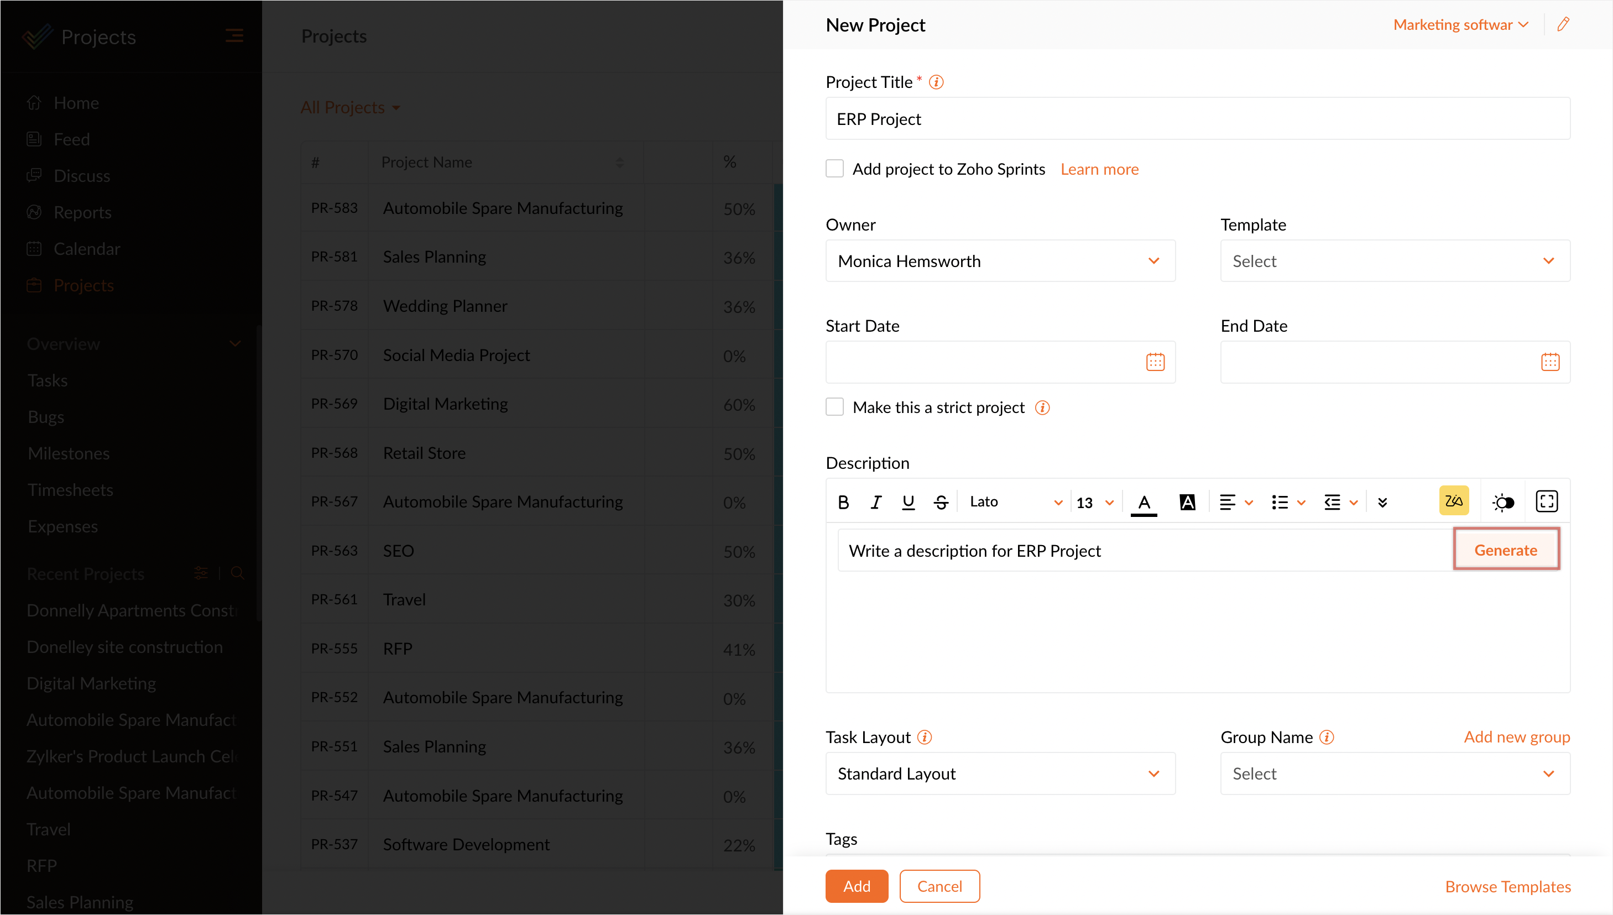Viewport: 1613px width, 915px height.
Task: Expand the Template select dropdown
Action: (1395, 261)
